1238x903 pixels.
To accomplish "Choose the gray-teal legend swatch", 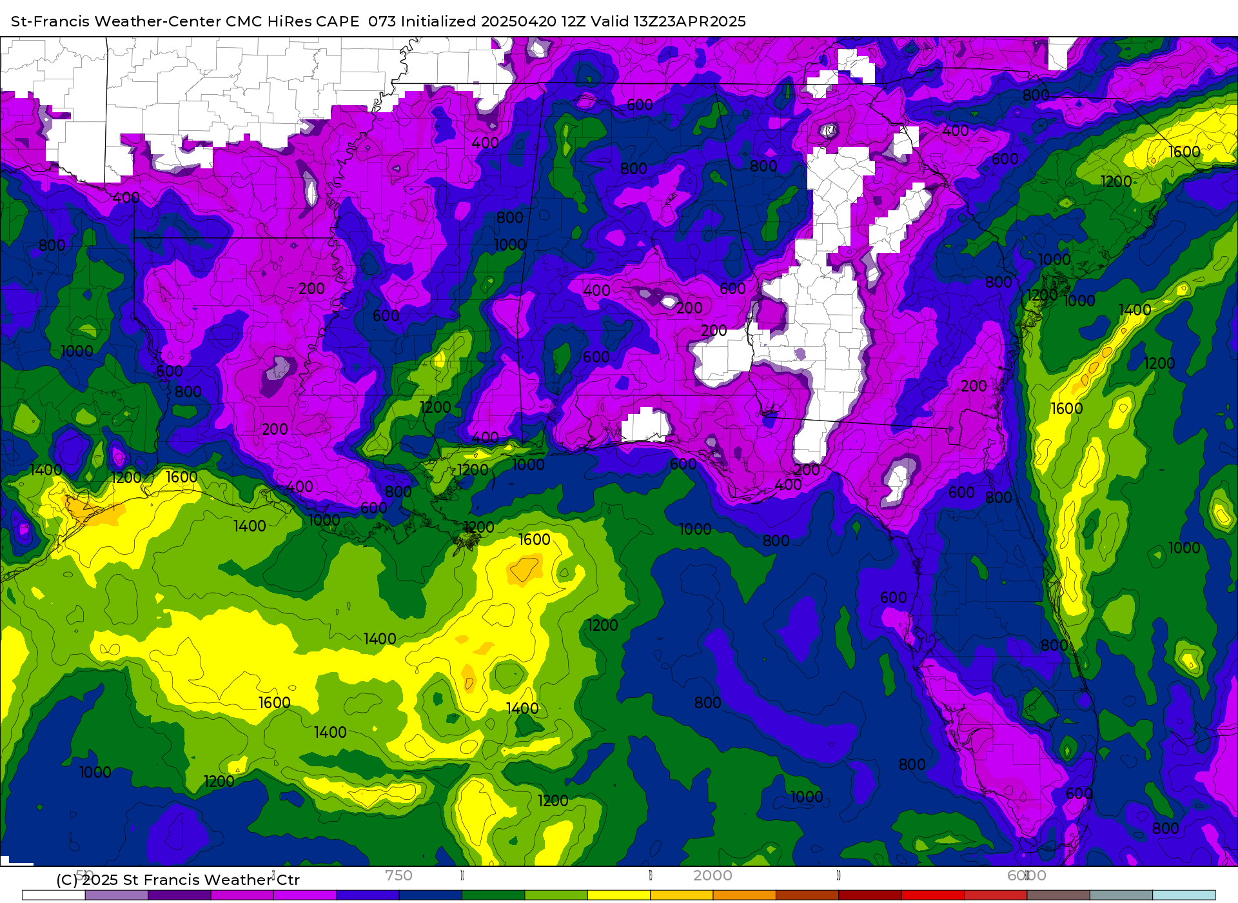I will (x=1121, y=895).
